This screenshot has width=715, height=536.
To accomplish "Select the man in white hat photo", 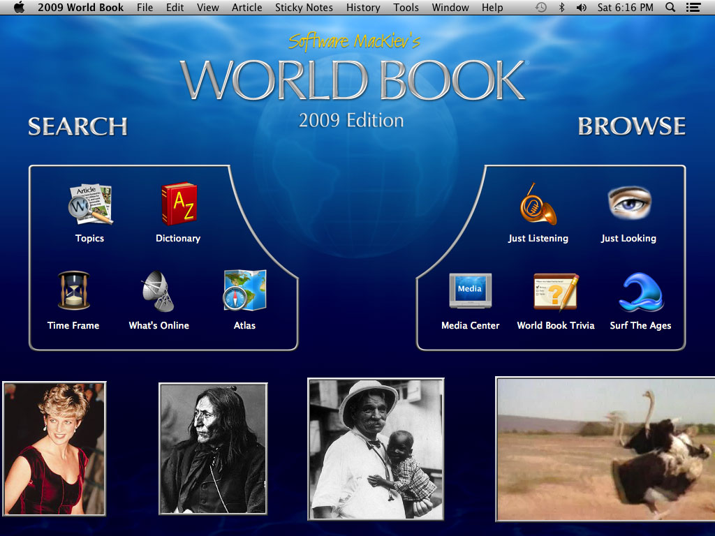I will tap(376, 449).
